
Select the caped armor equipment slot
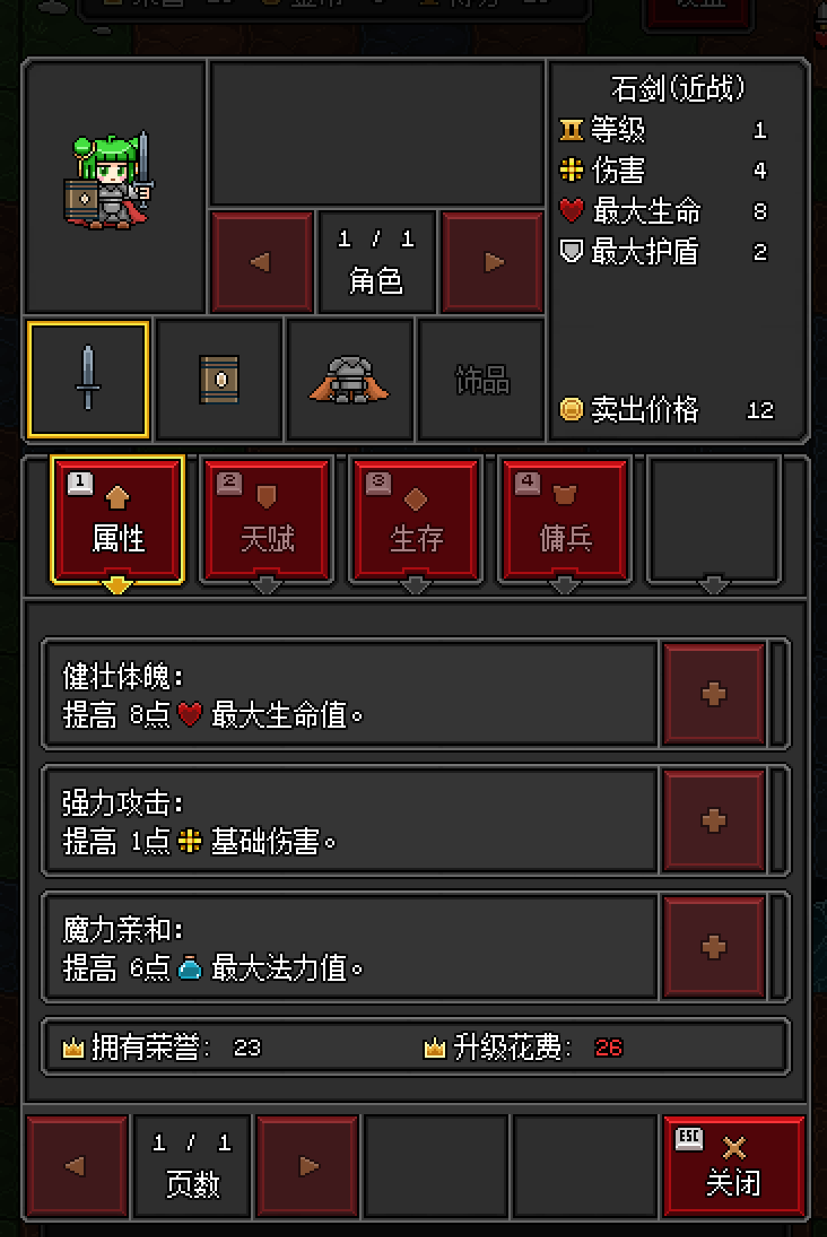click(x=350, y=379)
